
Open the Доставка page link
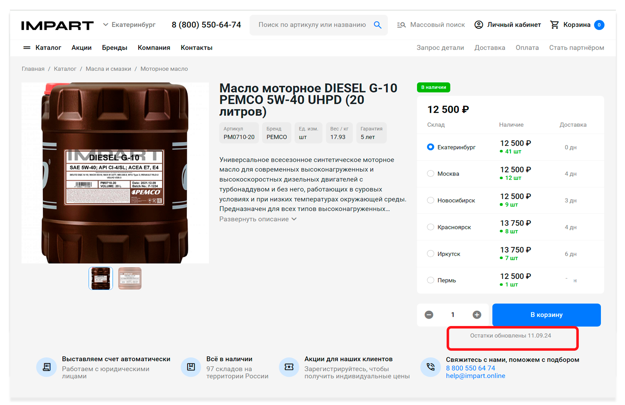pos(490,48)
